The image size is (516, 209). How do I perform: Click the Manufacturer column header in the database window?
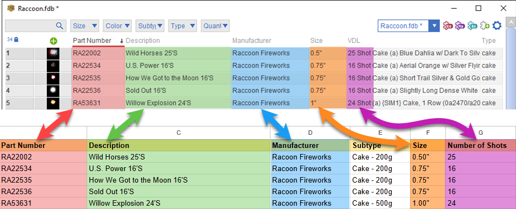(x=252, y=41)
